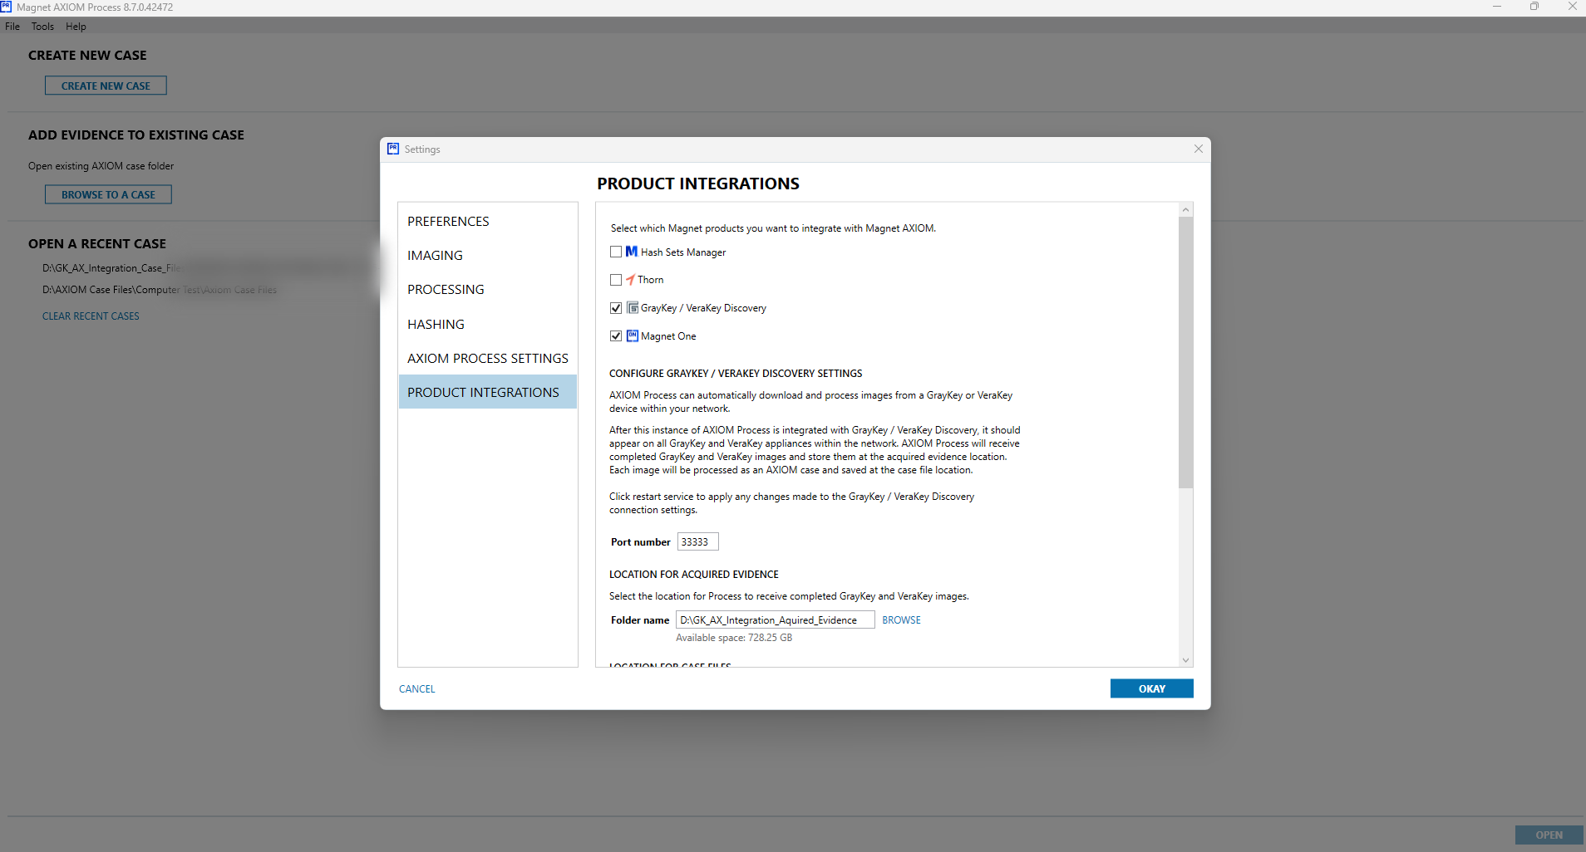The height and width of the screenshot is (852, 1586).
Task: Click the Port number input field
Action: tap(697, 542)
